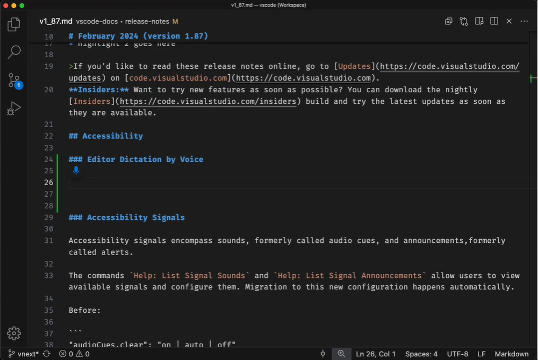
Task: Toggle voice dictation with the microphone icon
Action: (x=76, y=171)
